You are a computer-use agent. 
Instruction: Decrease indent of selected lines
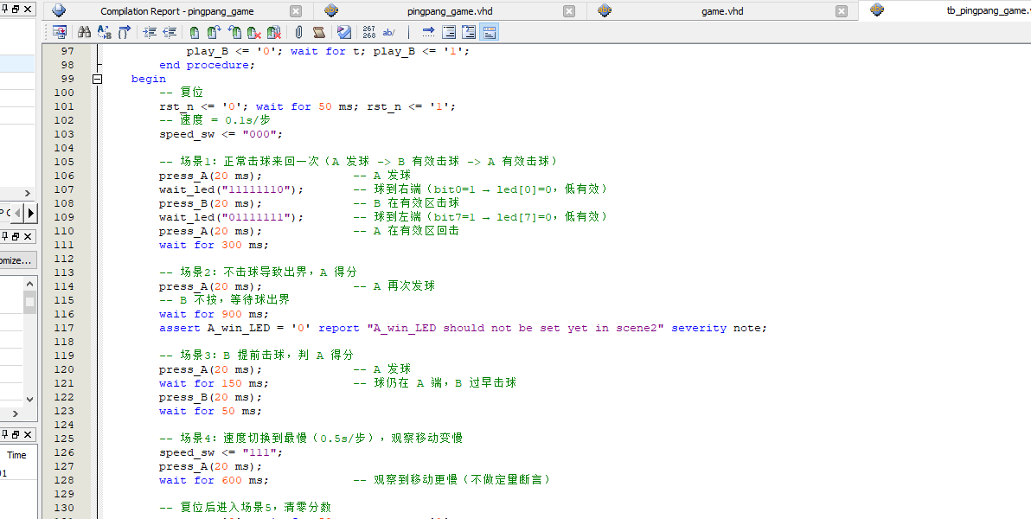pos(170,32)
